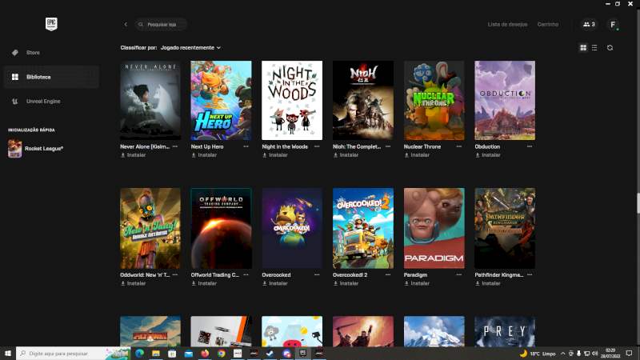Open the Nuclear Throne cover

point(434,101)
